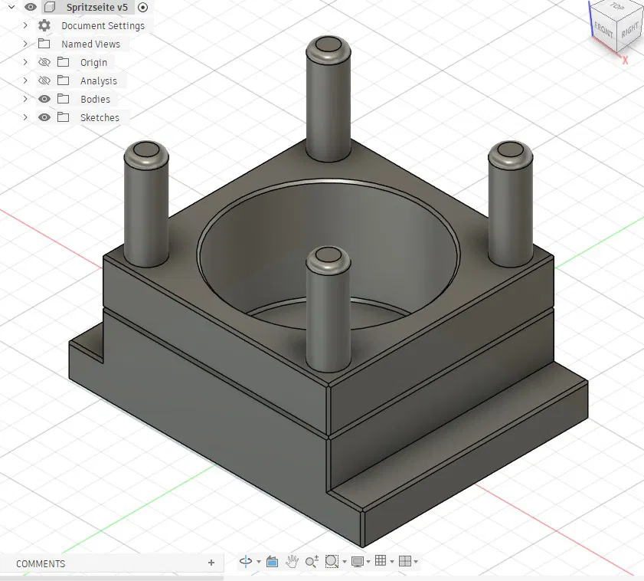
Task: Click the Grid and Snaps icon
Action: pos(381,561)
